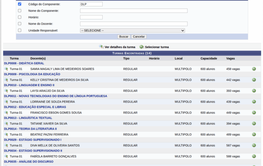
Task: View details of DLP0008 Didática Geral turma
Action: (6, 69)
